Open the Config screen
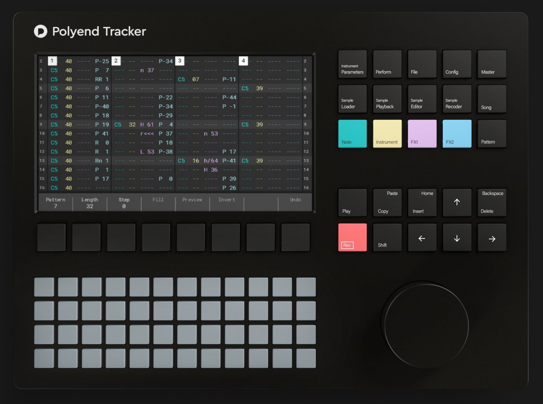 [x=457, y=64]
